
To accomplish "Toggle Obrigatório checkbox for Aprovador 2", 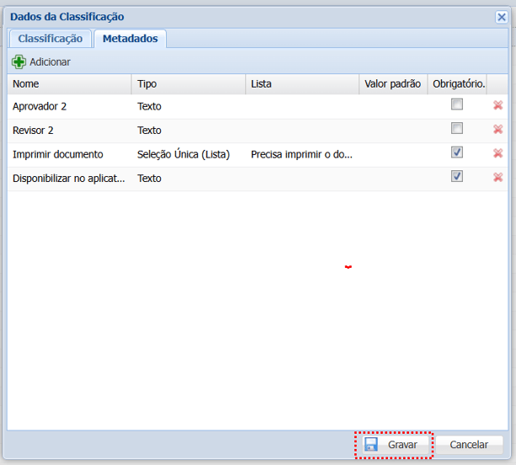I will pos(456,104).
